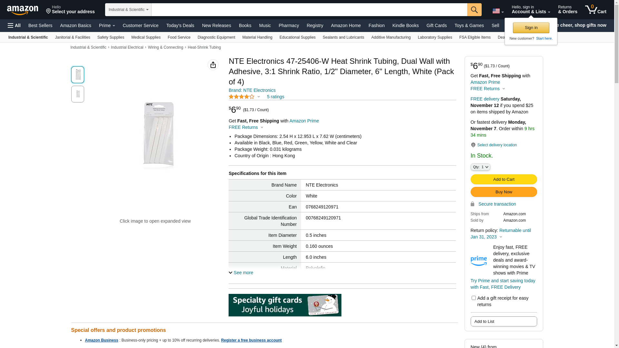619x348 pixels.
Task: Click the share icon above product image
Action: [213, 65]
